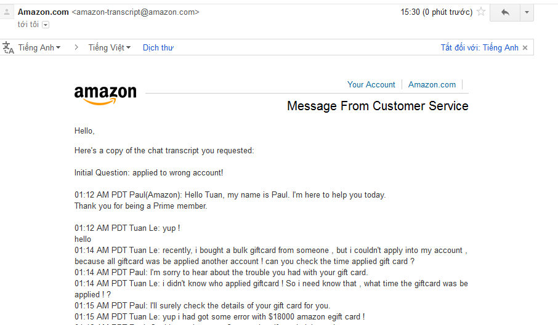Close the translation bar with the X
The image size is (558, 325).
pyautogui.click(x=525, y=48)
